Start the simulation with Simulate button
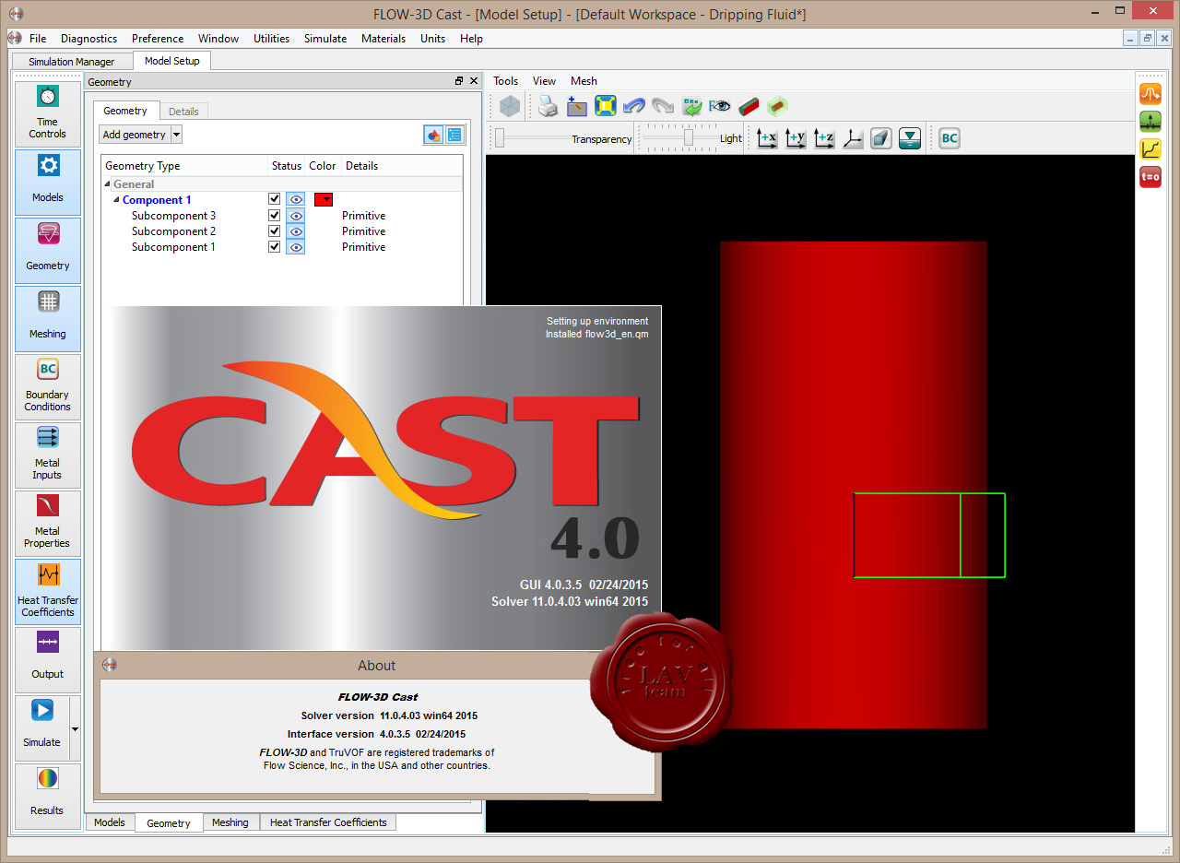The height and width of the screenshot is (863, 1180). pyautogui.click(x=41, y=727)
